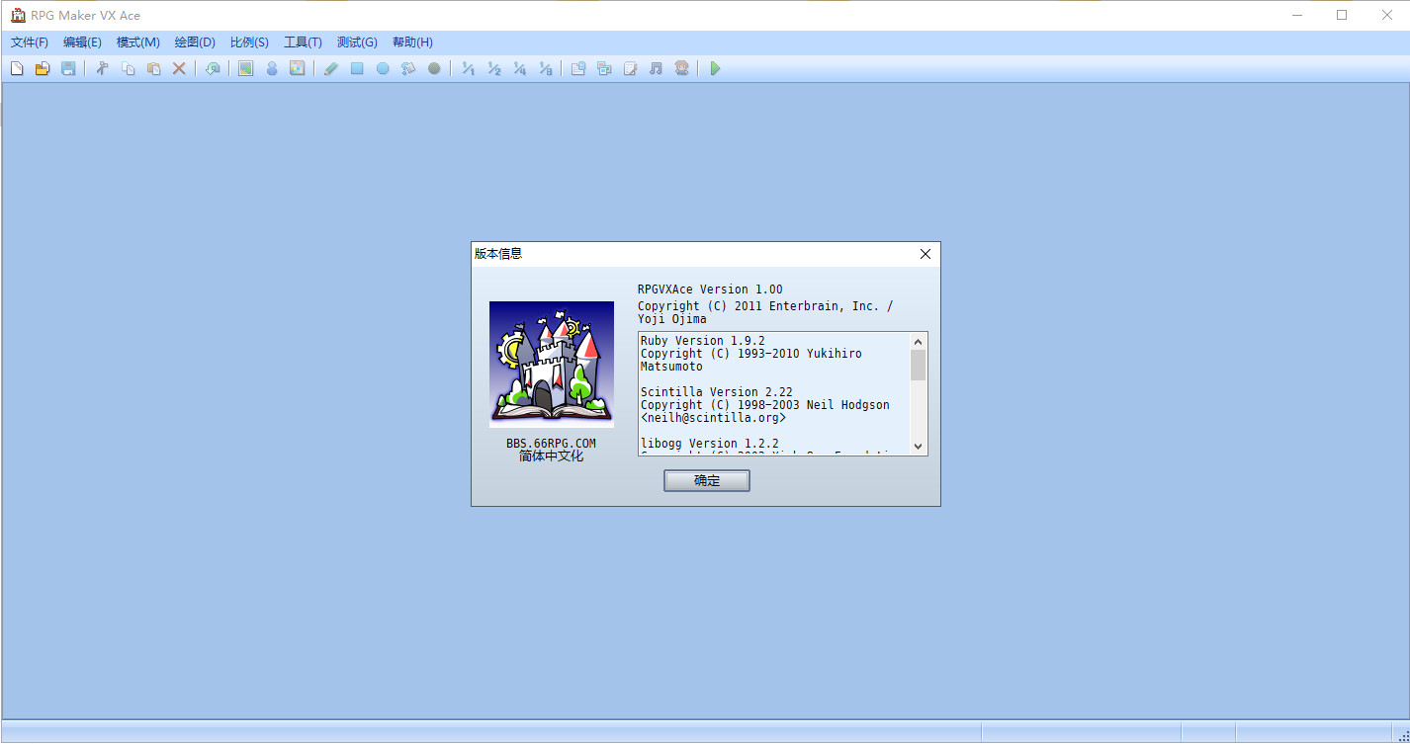Image resolution: width=1410 pixels, height=744 pixels.
Task: Close the RPG Maker VX Ace window
Action: (x=1387, y=15)
